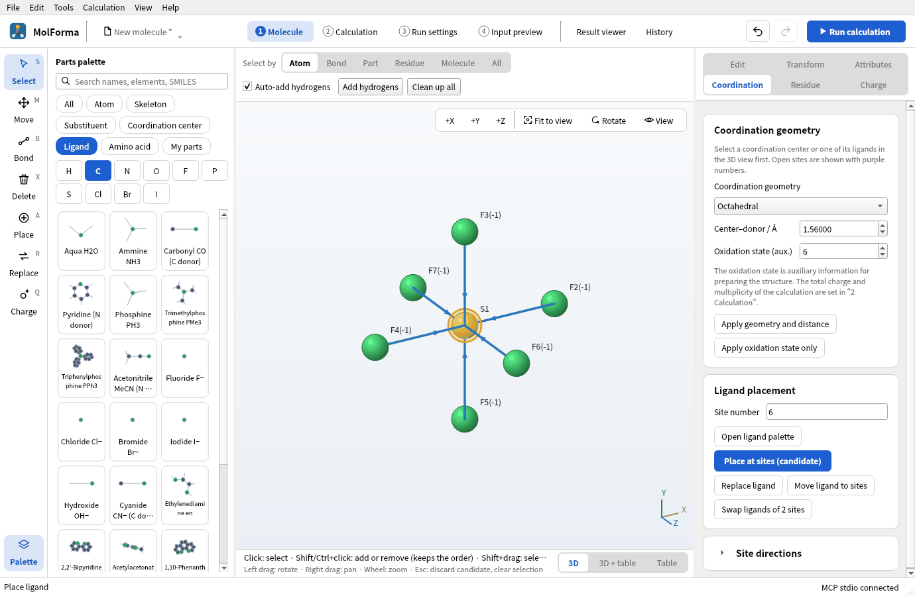Pick the Bond tool
The image size is (915, 596).
24,148
